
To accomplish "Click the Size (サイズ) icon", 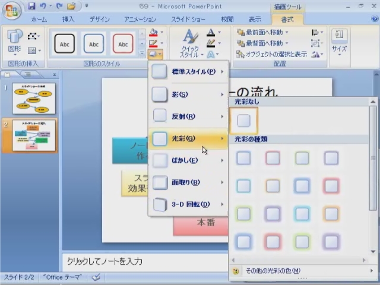I will pos(340,42).
